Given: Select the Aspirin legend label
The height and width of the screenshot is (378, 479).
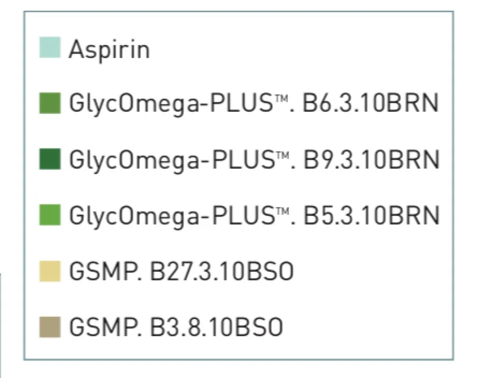Looking at the screenshot, I should (108, 50).
